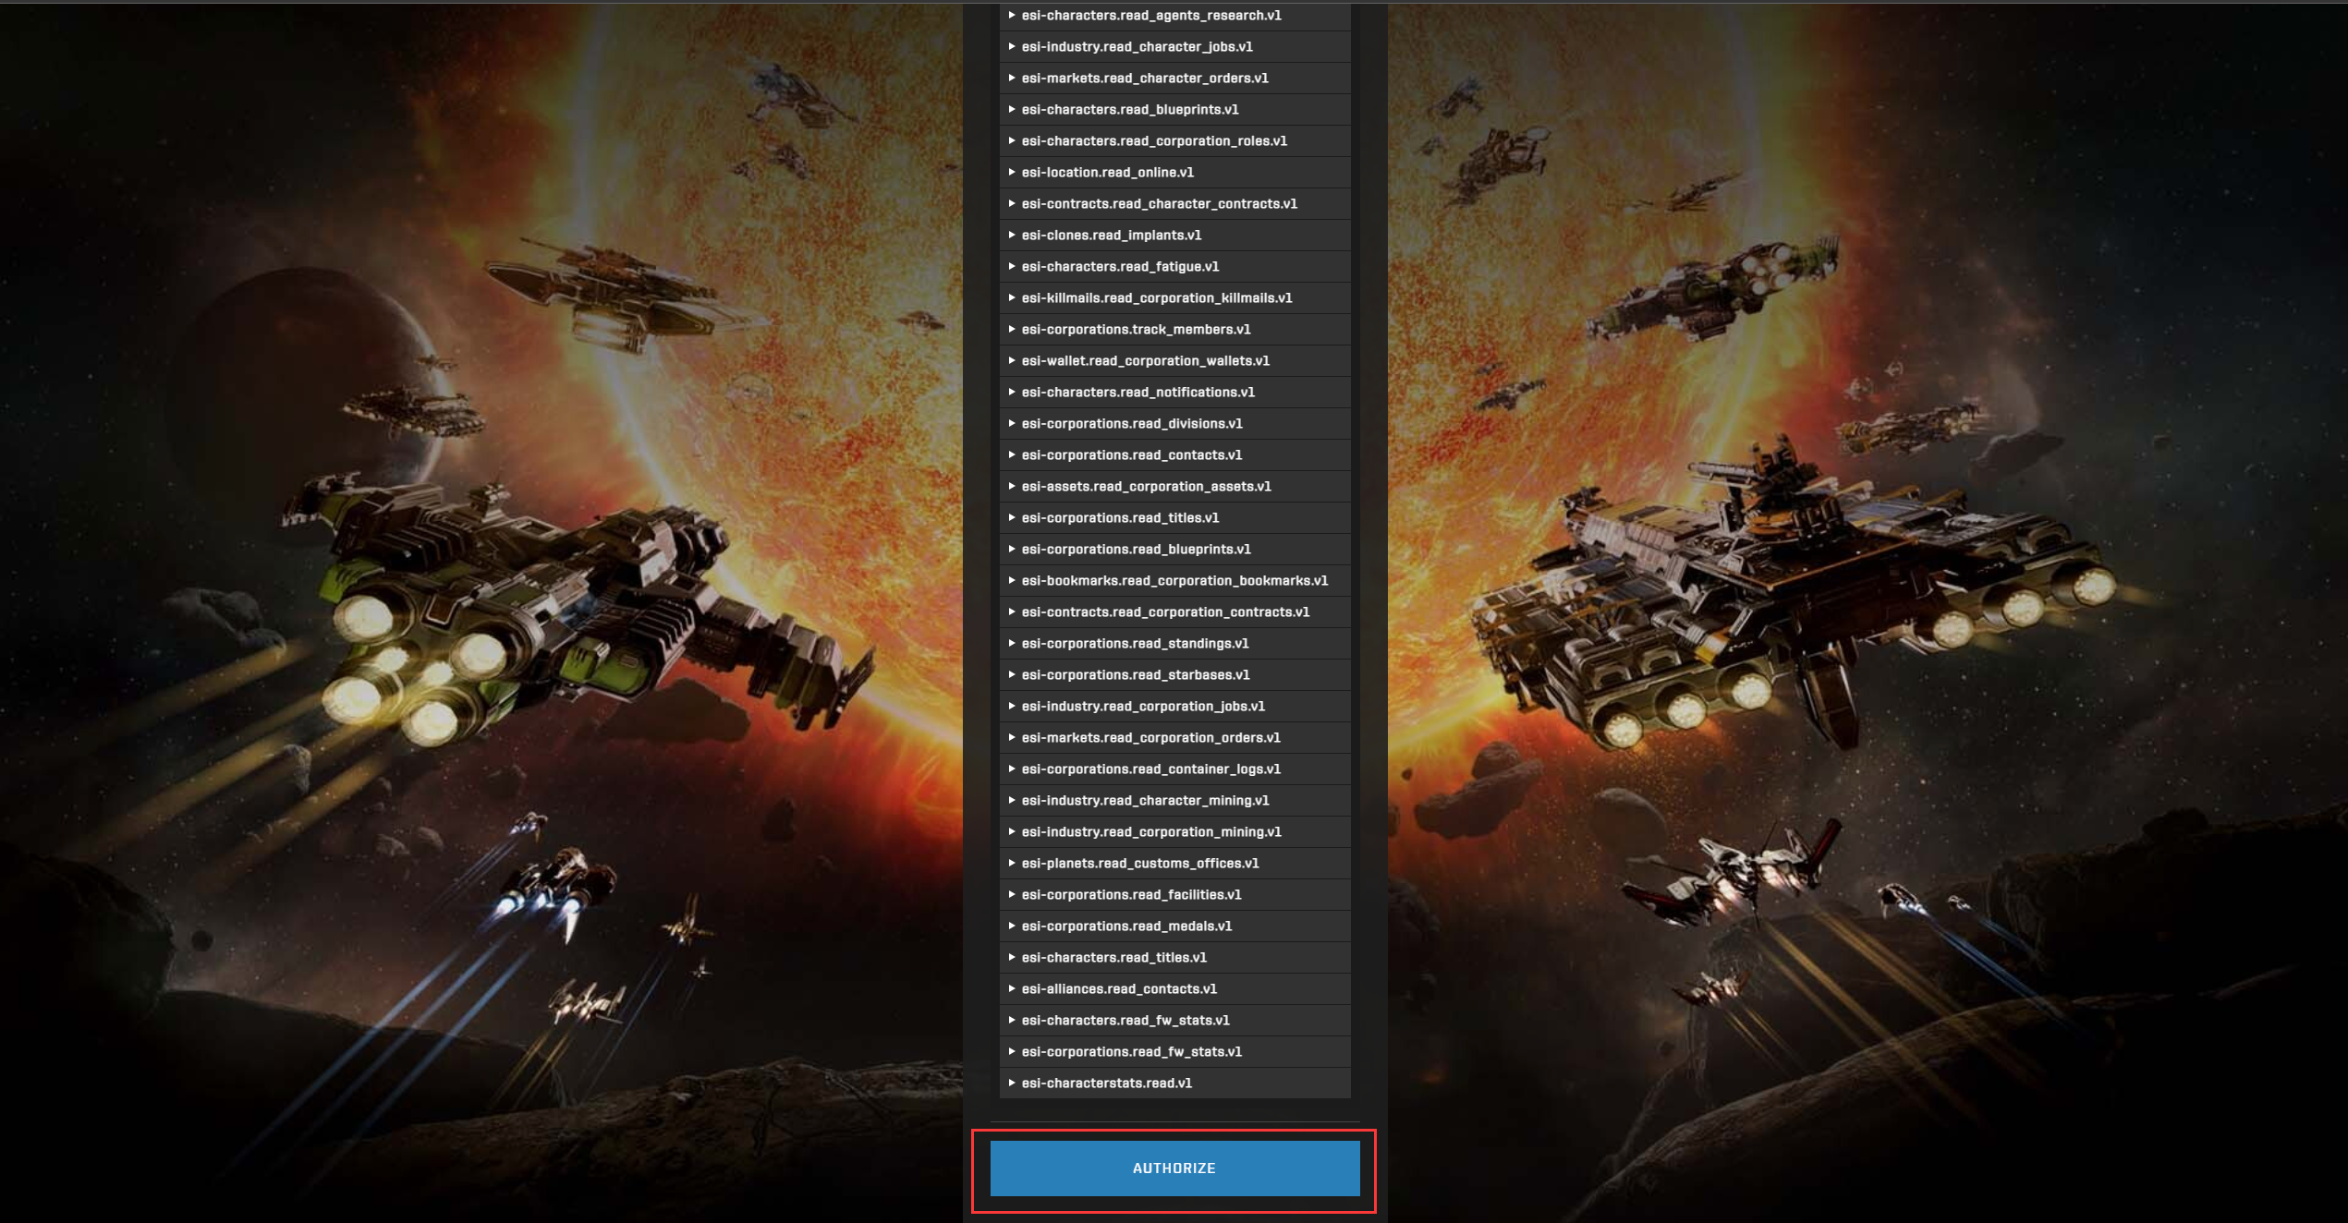Expand esi-assets.read_corporation_assets.v1 scope
This screenshot has height=1223, width=2348.
coord(1146,487)
